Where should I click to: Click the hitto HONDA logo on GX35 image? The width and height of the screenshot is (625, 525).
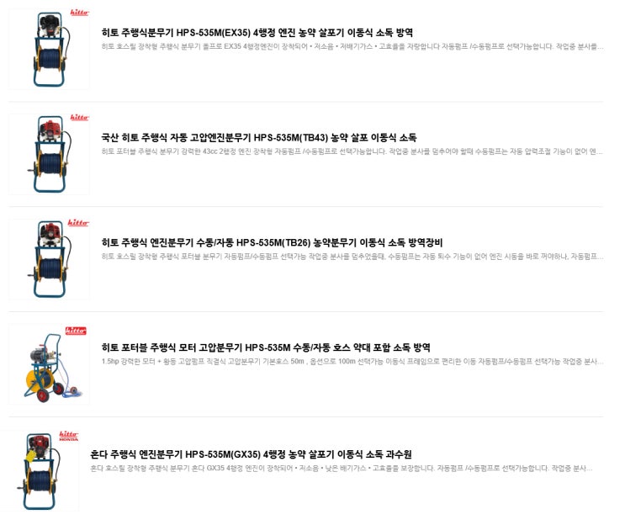[x=69, y=435]
